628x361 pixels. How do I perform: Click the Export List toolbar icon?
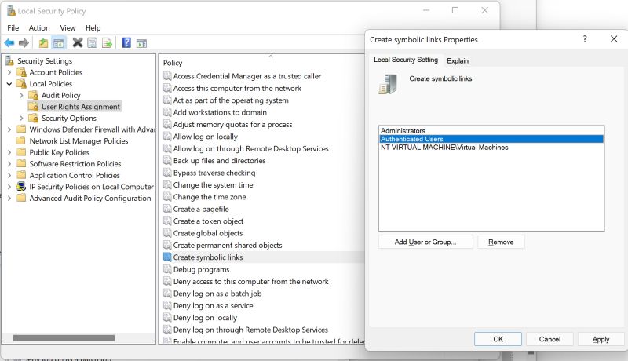coord(107,43)
